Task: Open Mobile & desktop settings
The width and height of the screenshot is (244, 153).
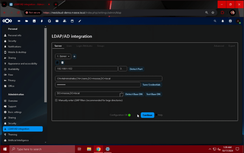Action: [17, 52]
